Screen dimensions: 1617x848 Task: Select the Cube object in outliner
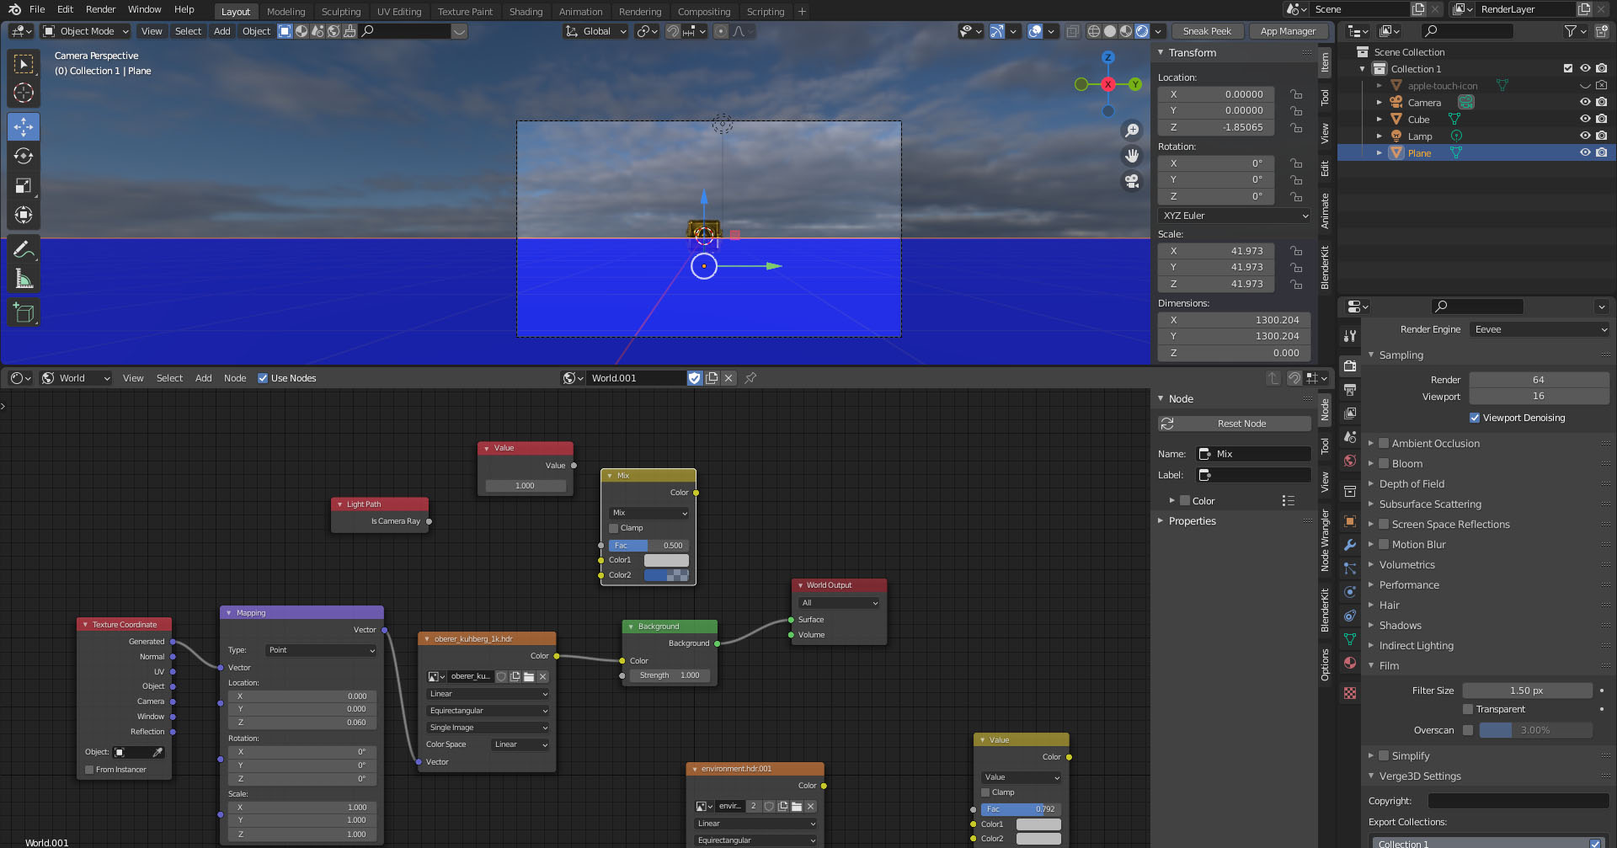pyautogui.click(x=1418, y=119)
